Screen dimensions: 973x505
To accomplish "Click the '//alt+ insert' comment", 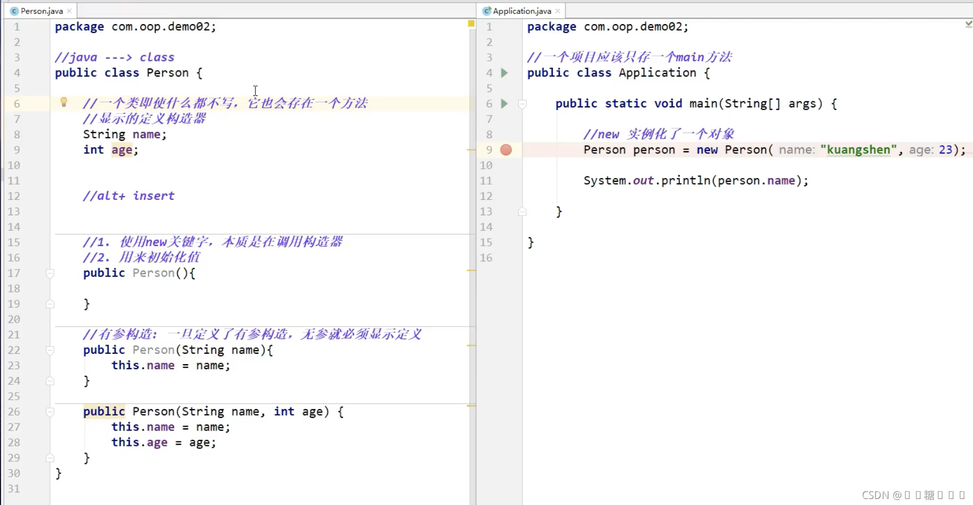I will pos(129,196).
